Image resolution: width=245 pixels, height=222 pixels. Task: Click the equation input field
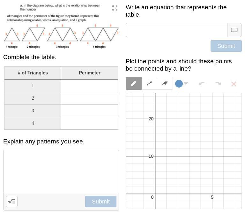[176, 30]
